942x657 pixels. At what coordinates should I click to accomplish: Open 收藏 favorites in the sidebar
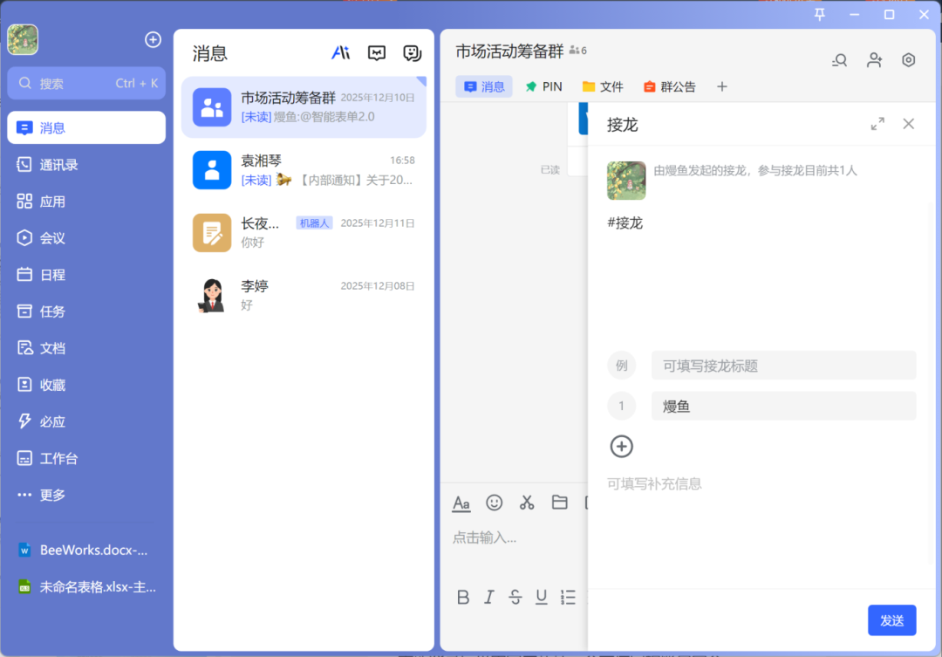86,384
